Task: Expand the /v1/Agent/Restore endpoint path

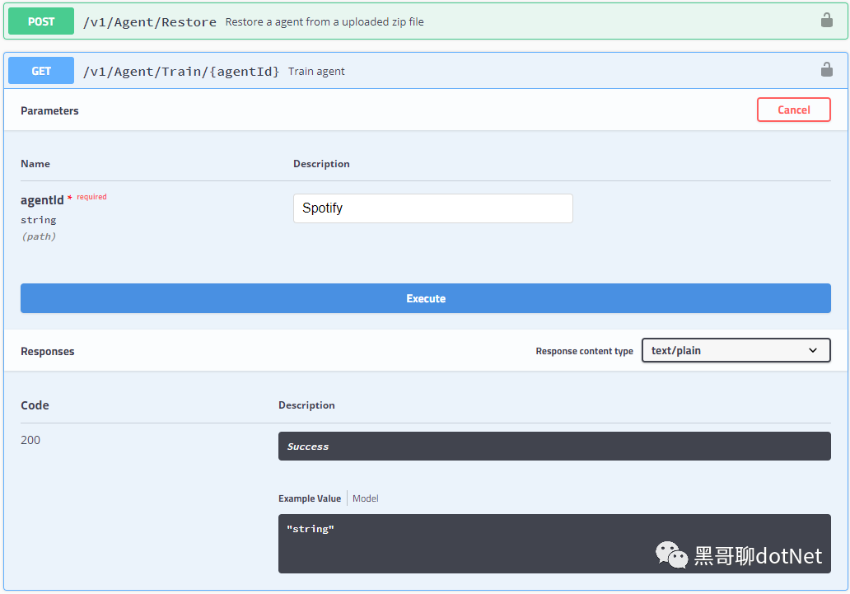Action: coord(150,22)
